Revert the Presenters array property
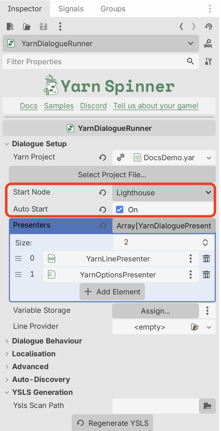The width and height of the screenshot is (221, 431). [103, 225]
